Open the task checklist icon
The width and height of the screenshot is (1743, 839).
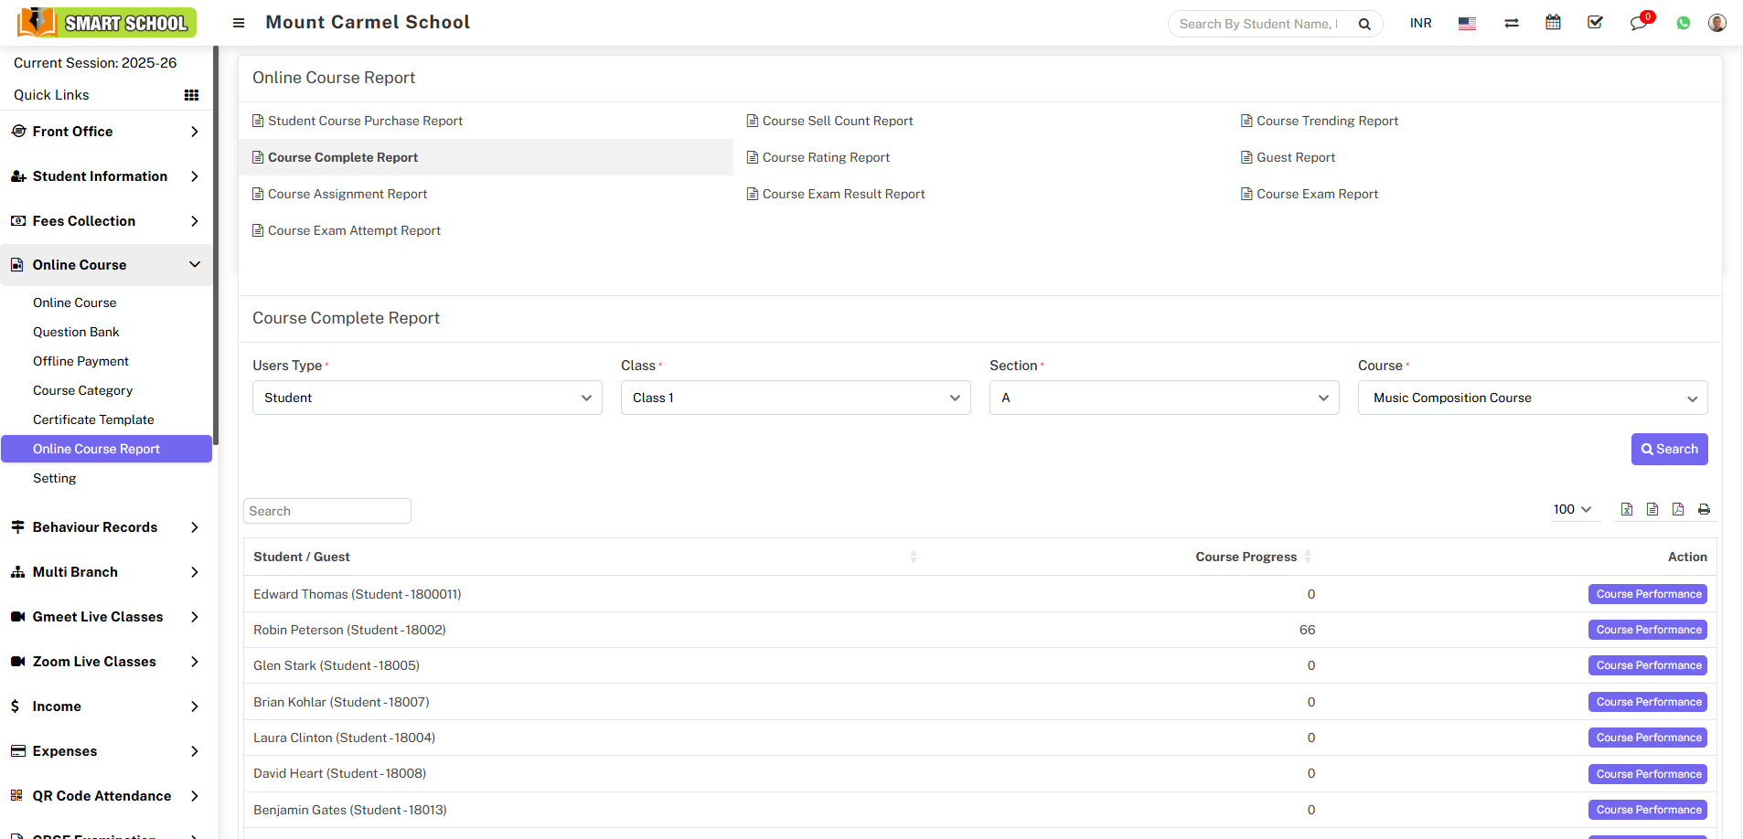(x=1595, y=23)
